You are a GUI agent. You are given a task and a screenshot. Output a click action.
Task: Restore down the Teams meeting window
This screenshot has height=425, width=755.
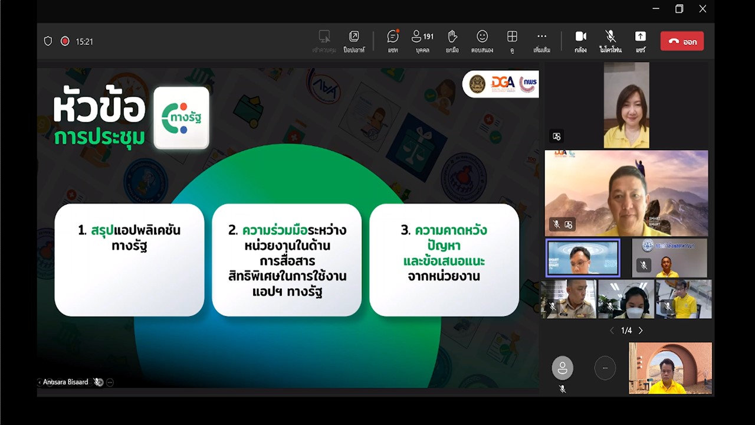click(679, 9)
